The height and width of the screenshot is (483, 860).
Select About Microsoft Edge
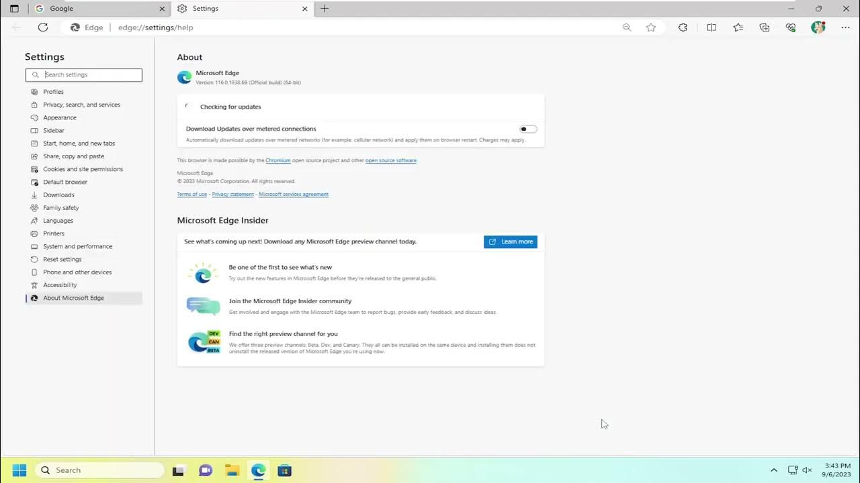pyautogui.click(x=83, y=298)
